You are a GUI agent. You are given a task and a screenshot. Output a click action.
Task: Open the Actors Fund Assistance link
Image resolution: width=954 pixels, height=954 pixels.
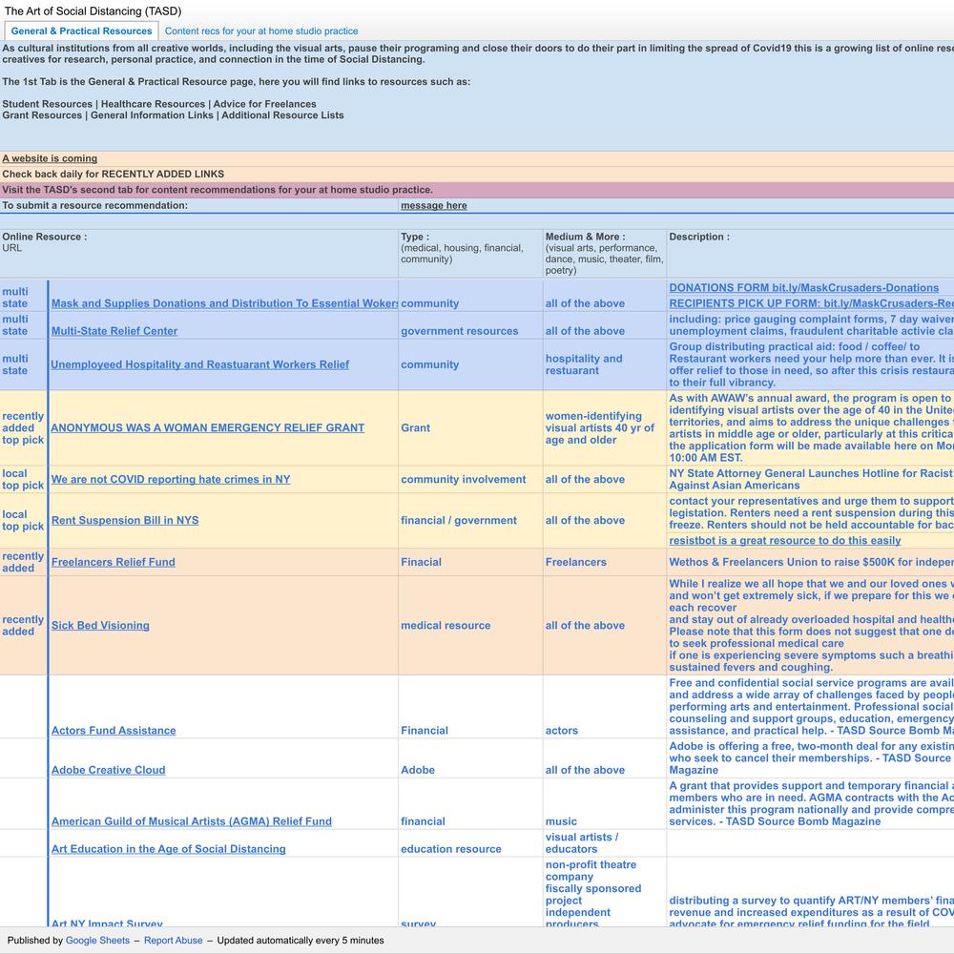point(114,730)
